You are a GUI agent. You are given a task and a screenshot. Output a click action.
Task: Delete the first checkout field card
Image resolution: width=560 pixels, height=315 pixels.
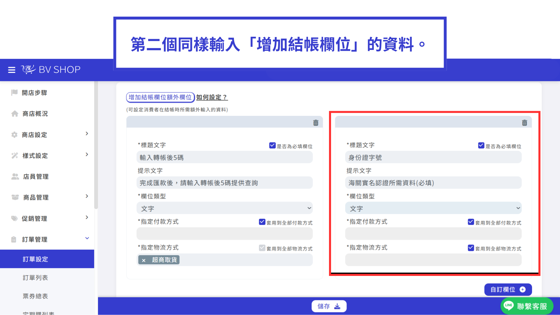tap(316, 123)
